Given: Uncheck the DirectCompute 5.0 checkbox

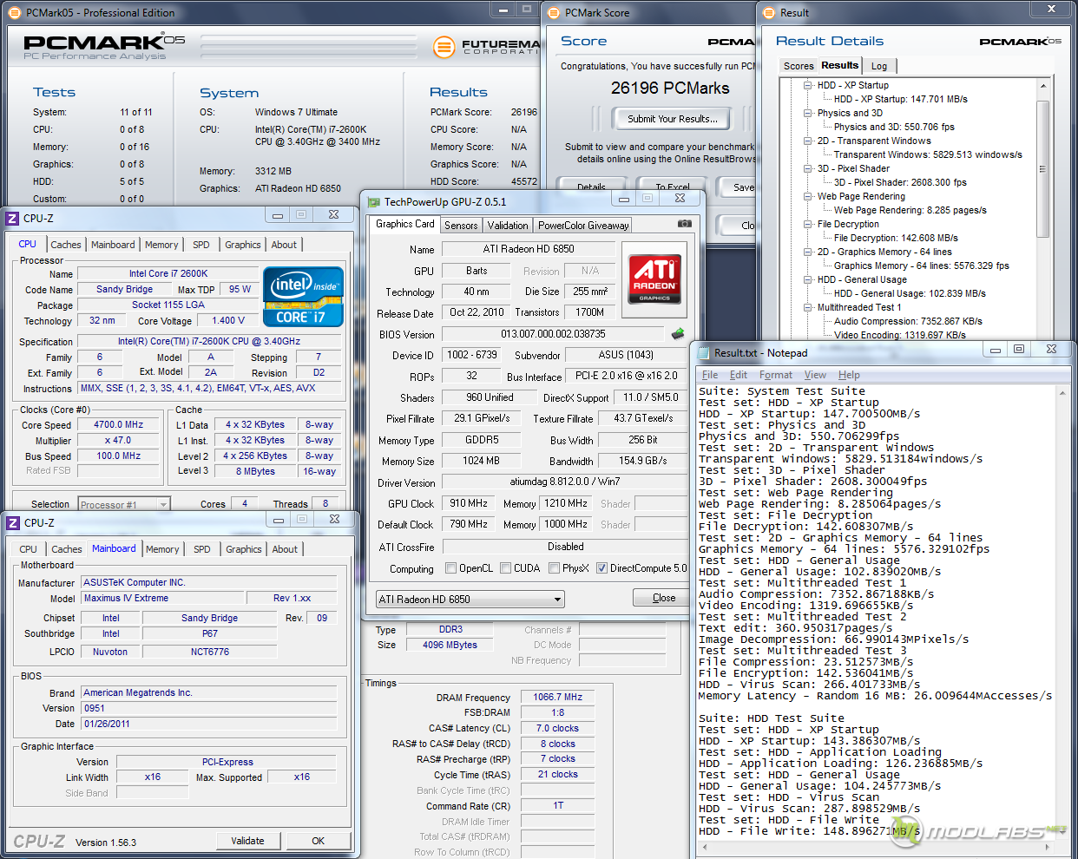Looking at the screenshot, I should pos(601,568).
